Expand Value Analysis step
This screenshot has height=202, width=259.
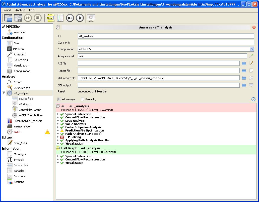[x=58, y=124]
